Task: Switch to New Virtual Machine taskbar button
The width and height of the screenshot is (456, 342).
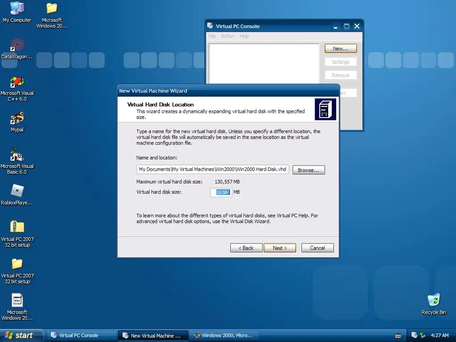Action: 153,335
